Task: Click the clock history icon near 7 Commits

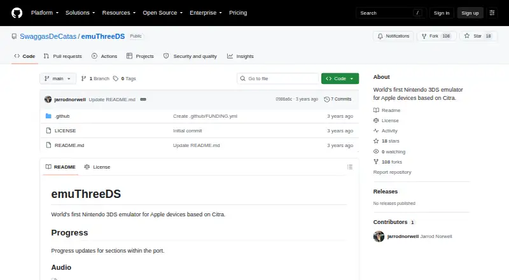Action: [x=326, y=99]
